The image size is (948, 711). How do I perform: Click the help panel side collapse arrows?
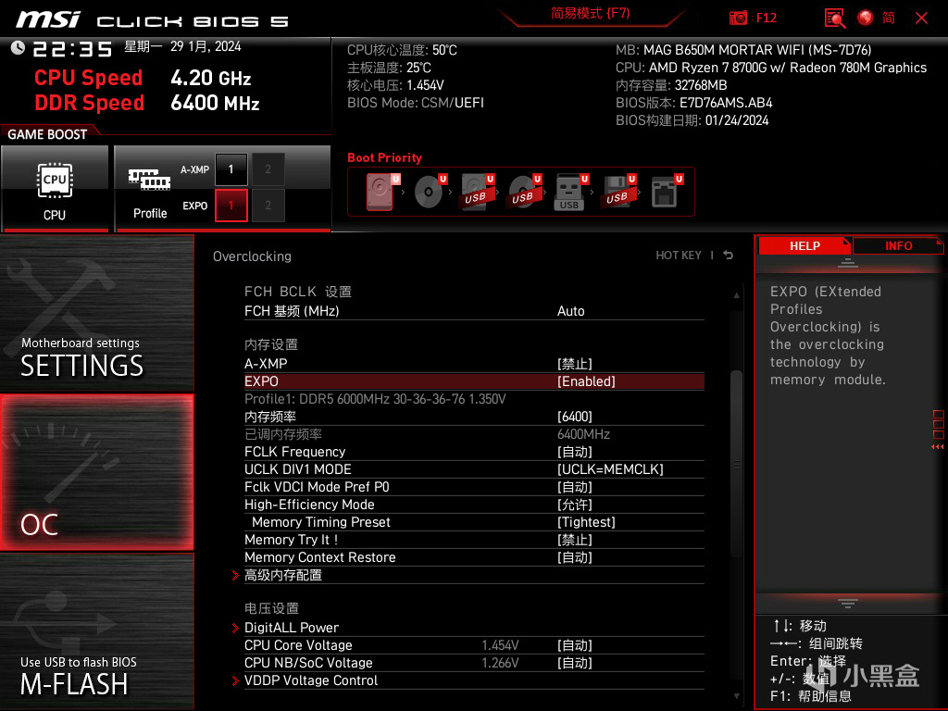pos(938,447)
